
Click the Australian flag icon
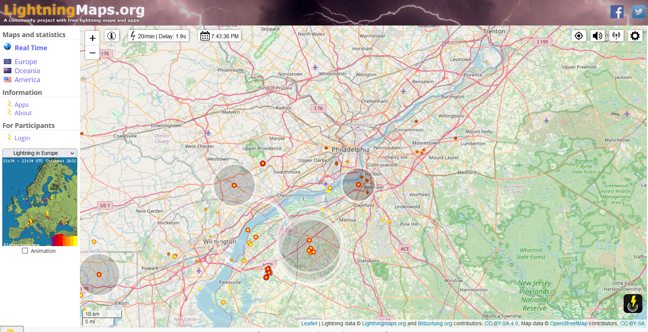[8, 70]
